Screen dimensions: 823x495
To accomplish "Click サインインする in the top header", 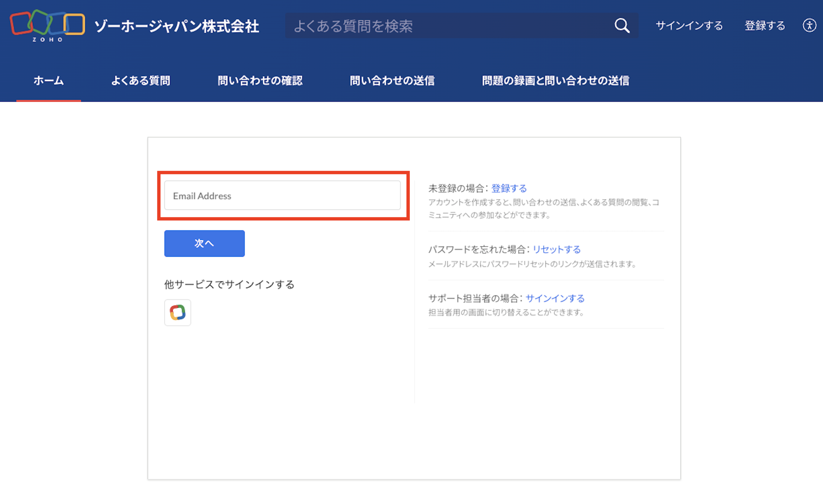I will [x=689, y=26].
